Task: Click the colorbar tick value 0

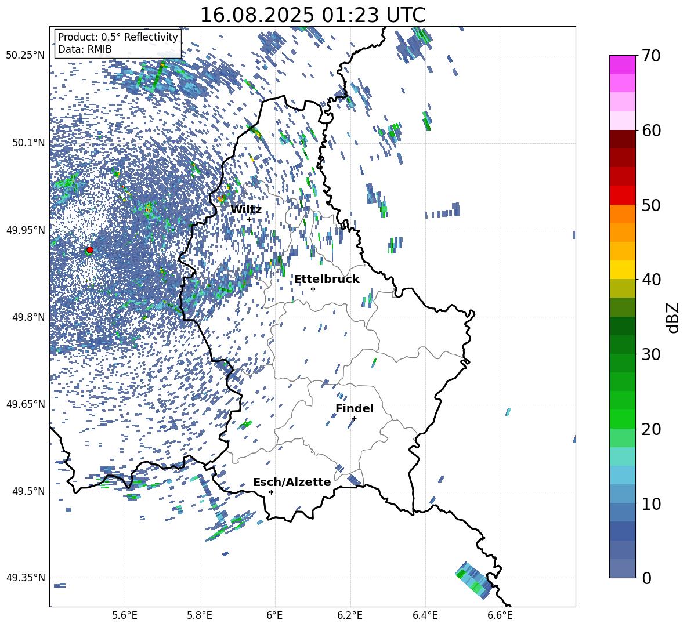Action: pos(646,578)
